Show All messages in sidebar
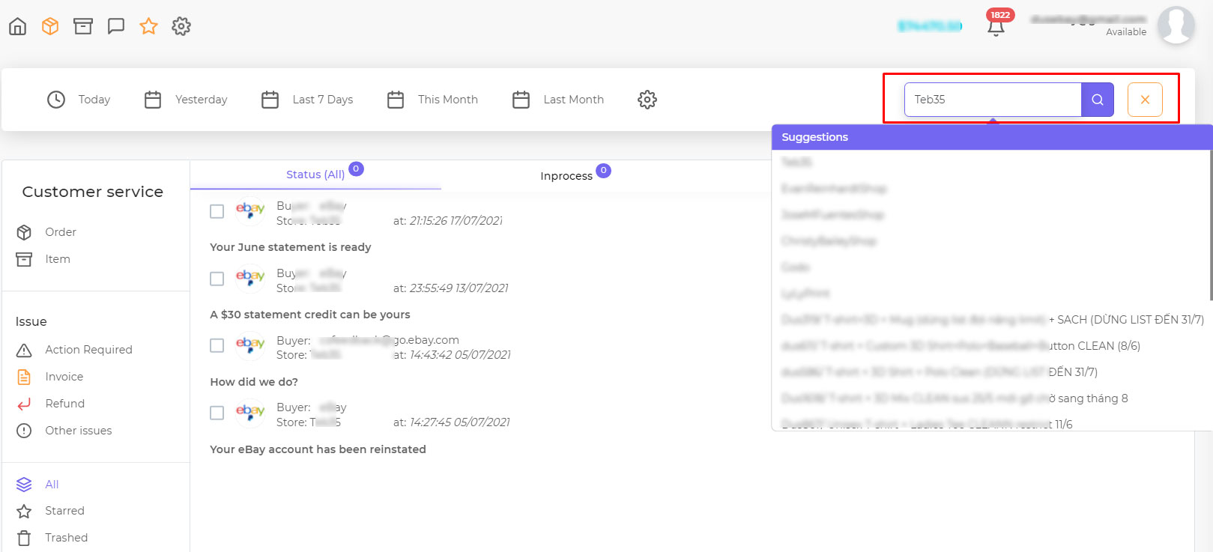 tap(52, 485)
